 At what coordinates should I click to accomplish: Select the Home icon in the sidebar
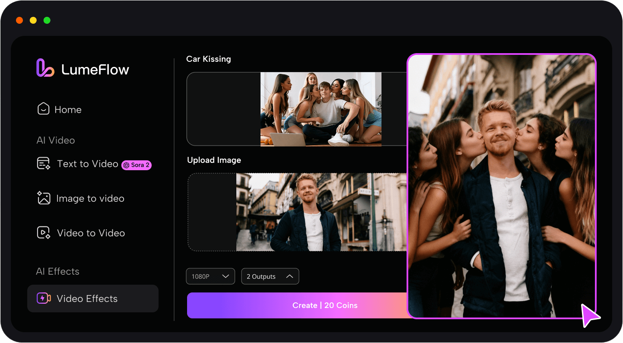coord(43,109)
